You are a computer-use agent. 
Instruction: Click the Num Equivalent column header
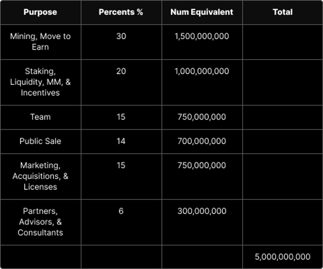tap(202, 12)
